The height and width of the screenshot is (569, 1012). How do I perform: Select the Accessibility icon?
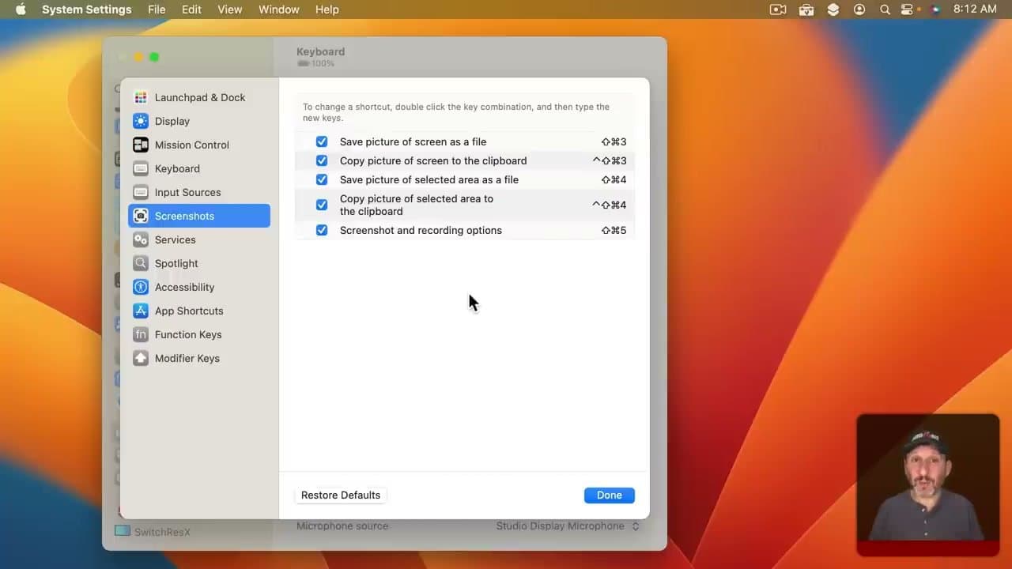coord(141,287)
